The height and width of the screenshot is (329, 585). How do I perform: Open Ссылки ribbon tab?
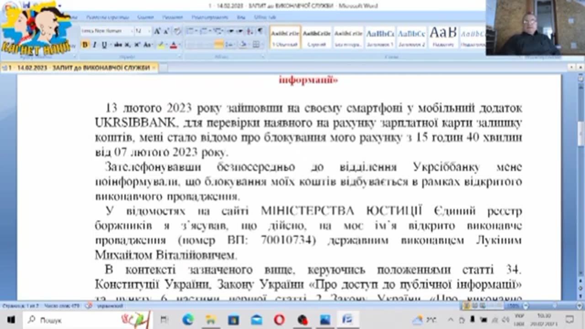point(145,17)
